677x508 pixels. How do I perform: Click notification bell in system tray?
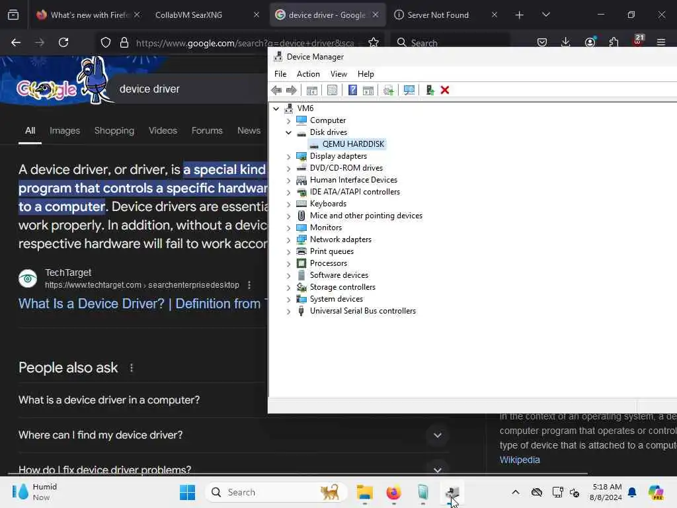point(632,492)
